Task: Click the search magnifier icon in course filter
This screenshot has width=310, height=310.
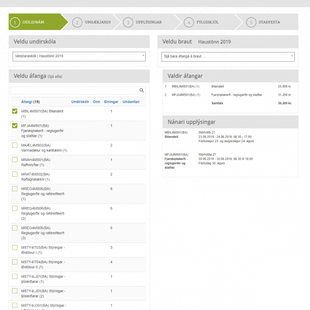Action: pos(141,90)
